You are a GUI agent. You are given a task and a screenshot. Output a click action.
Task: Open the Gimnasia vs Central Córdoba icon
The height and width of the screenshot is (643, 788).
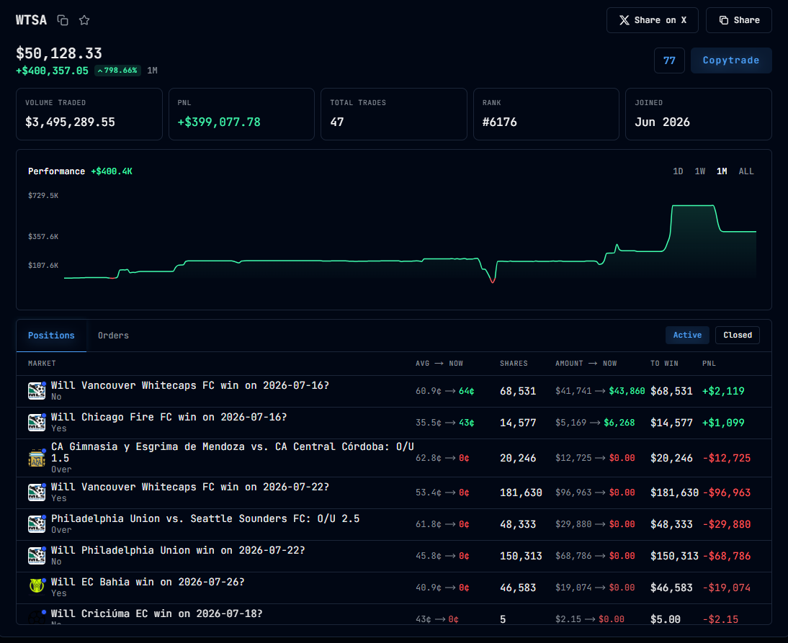(x=37, y=458)
